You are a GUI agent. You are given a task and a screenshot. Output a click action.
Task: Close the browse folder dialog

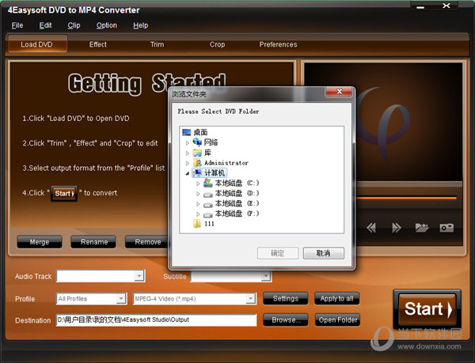pos(340,92)
